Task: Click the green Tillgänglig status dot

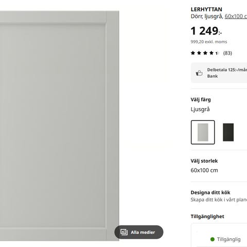Action: click(x=213, y=239)
